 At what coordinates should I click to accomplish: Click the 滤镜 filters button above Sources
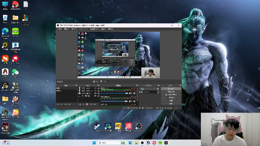click(x=103, y=81)
